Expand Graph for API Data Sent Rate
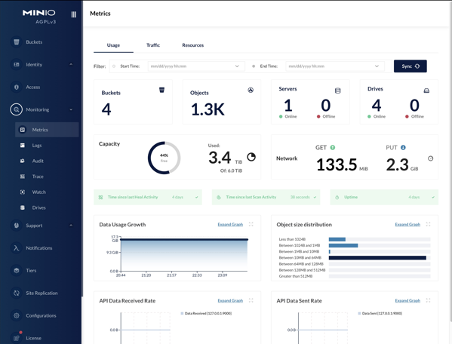The height and width of the screenshot is (344, 452). coord(407,300)
